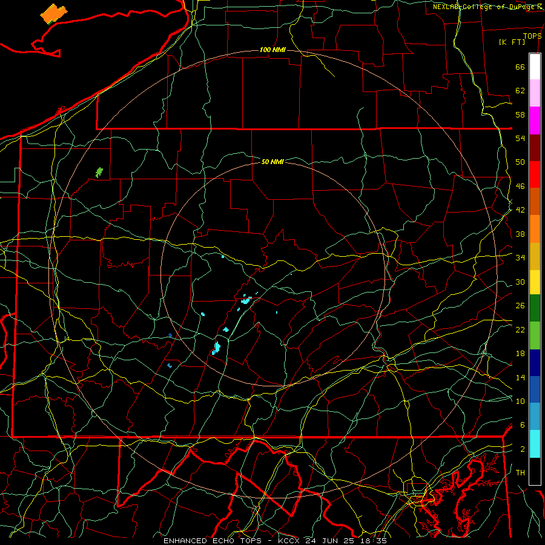Image resolution: width=545 pixels, height=545 pixels.
Task: Click the 'TH' threshold legend label
Action: (520, 472)
